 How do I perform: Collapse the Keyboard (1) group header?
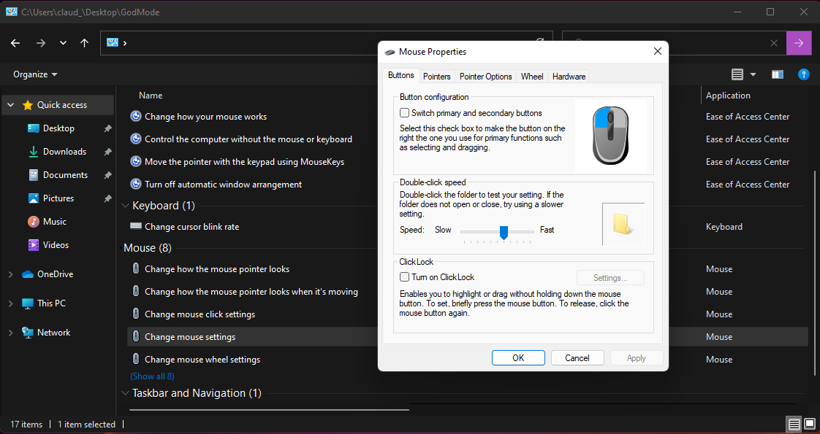(x=126, y=206)
